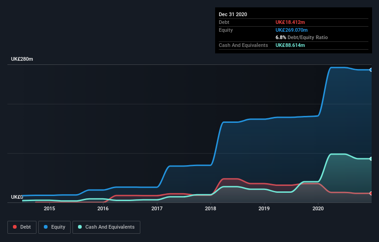Click the tooltip's Cash And Equivalents row label
Image resolution: width=379 pixels, height=242 pixels.
pos(243,45)
